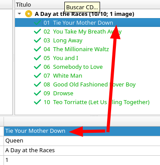160x165 pixels.
Task: Sort by the Título column header
Action: (87, 4)
